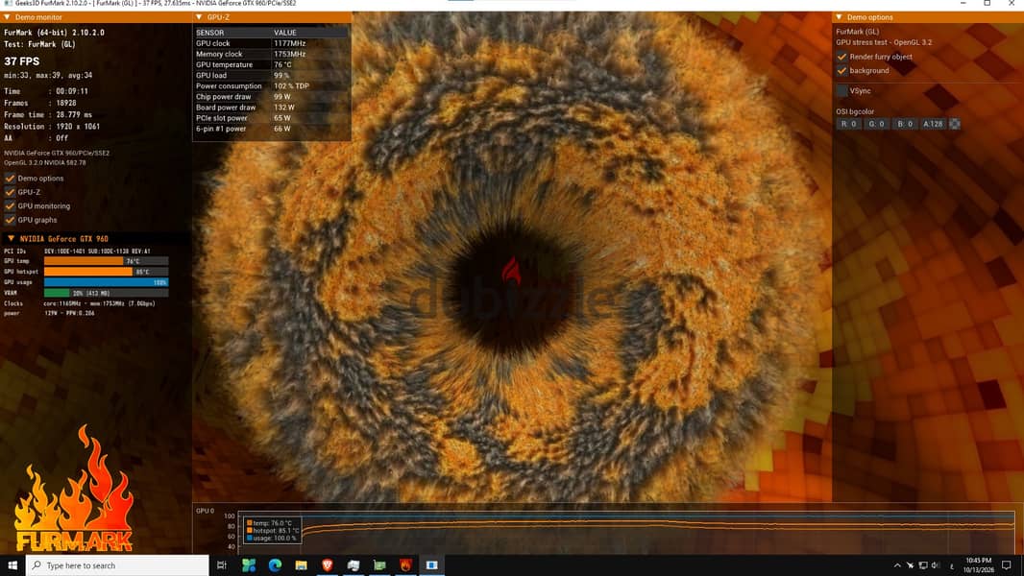
Task: Collapse the Demo options panel triangle
Action: [x=840, y=17]
